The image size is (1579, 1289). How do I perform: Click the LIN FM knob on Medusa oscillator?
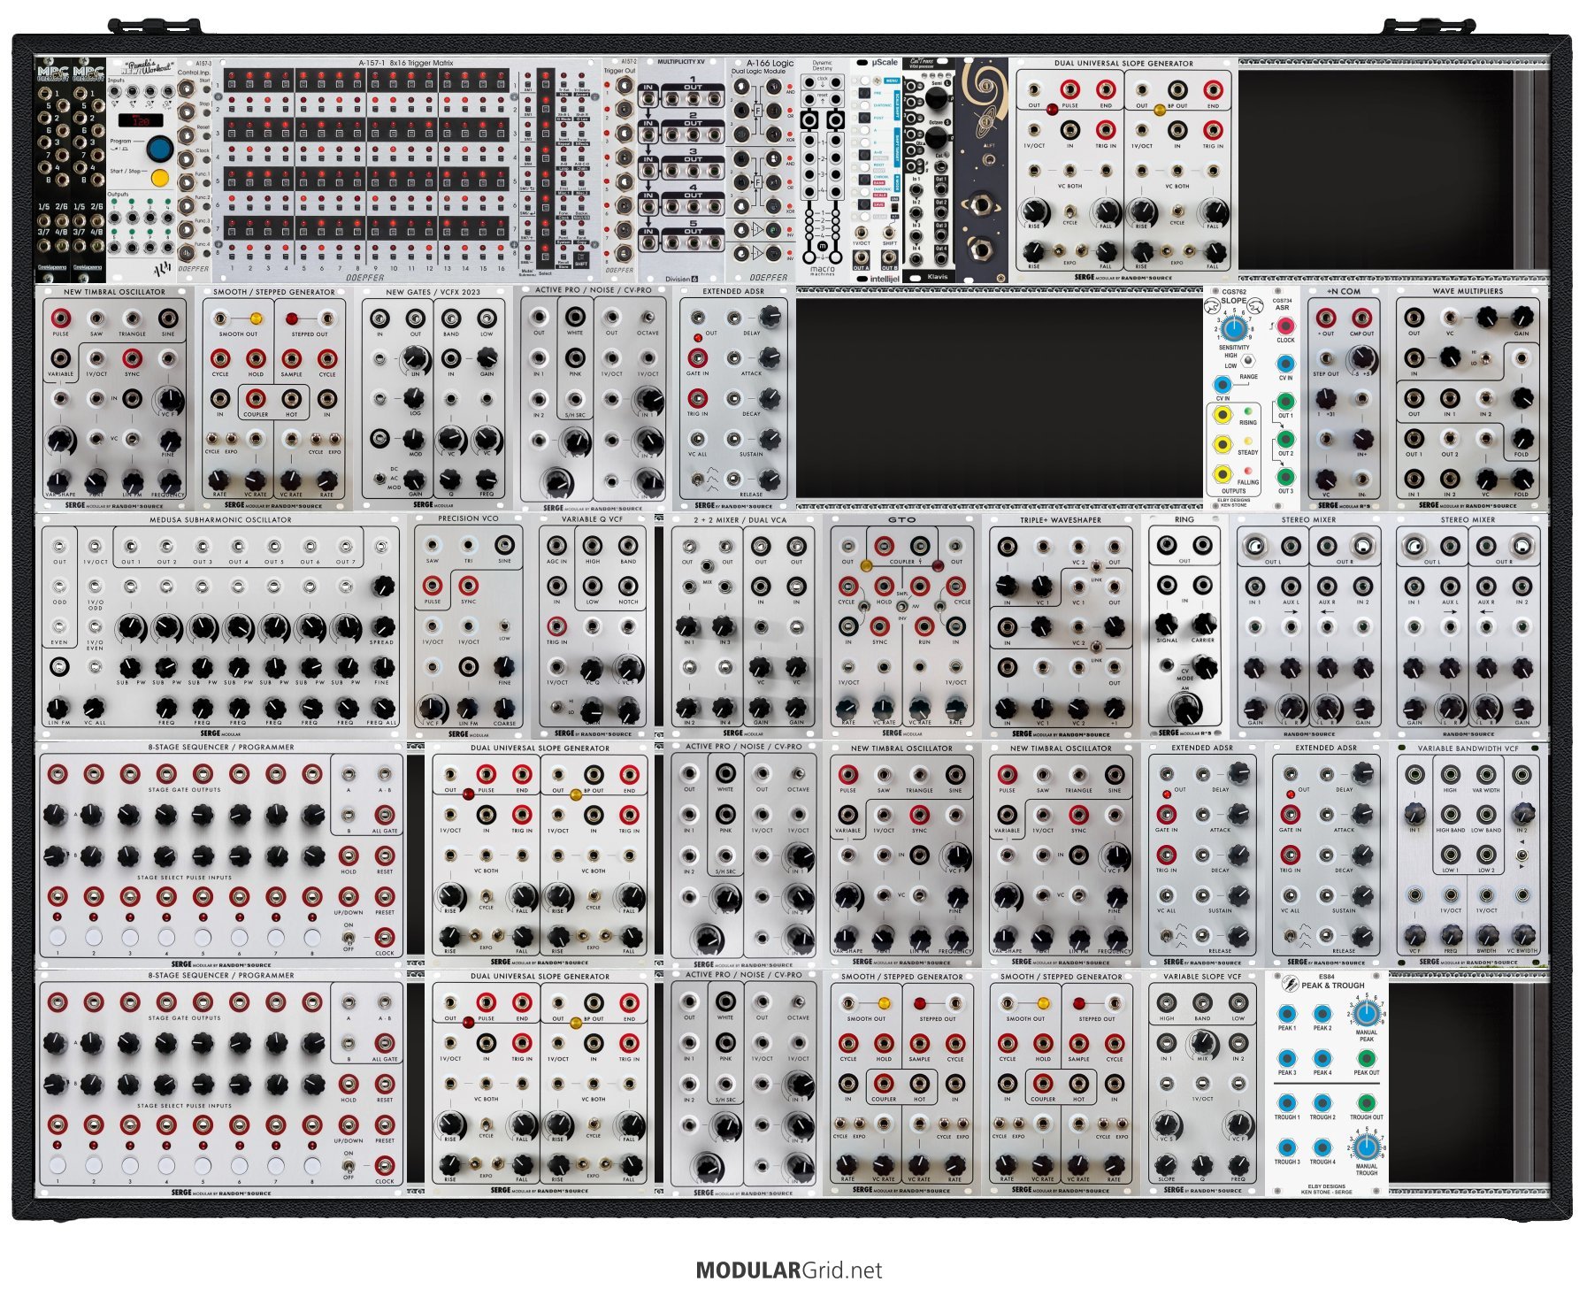coord(58,707)
